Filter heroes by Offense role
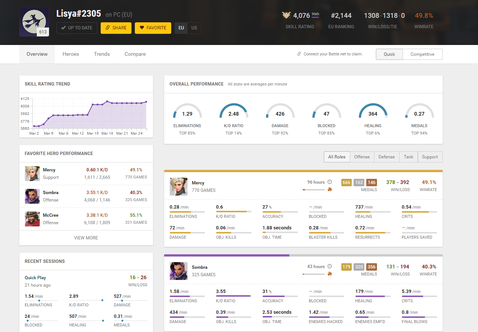The image size is (478, 332). [x=362, y=157]
